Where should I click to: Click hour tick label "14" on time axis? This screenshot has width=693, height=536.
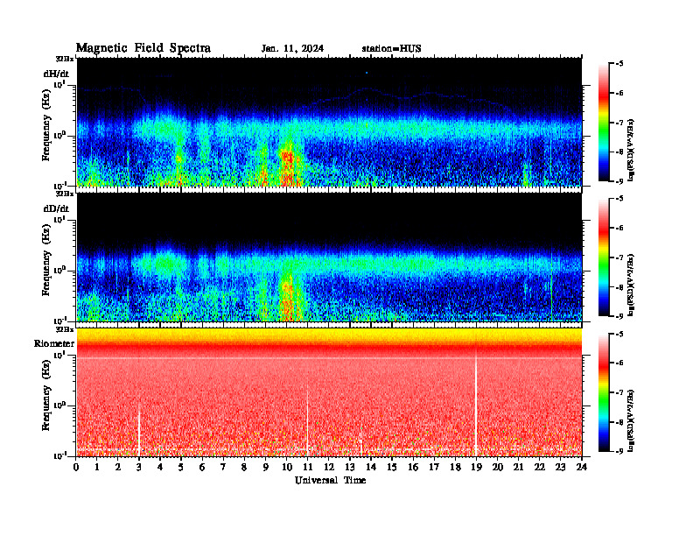371,467
